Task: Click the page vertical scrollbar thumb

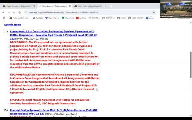Action: (x=191, y=65)
